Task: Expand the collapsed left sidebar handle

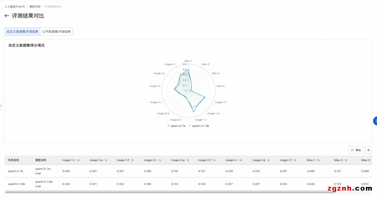Action: [x=1, y=106]
